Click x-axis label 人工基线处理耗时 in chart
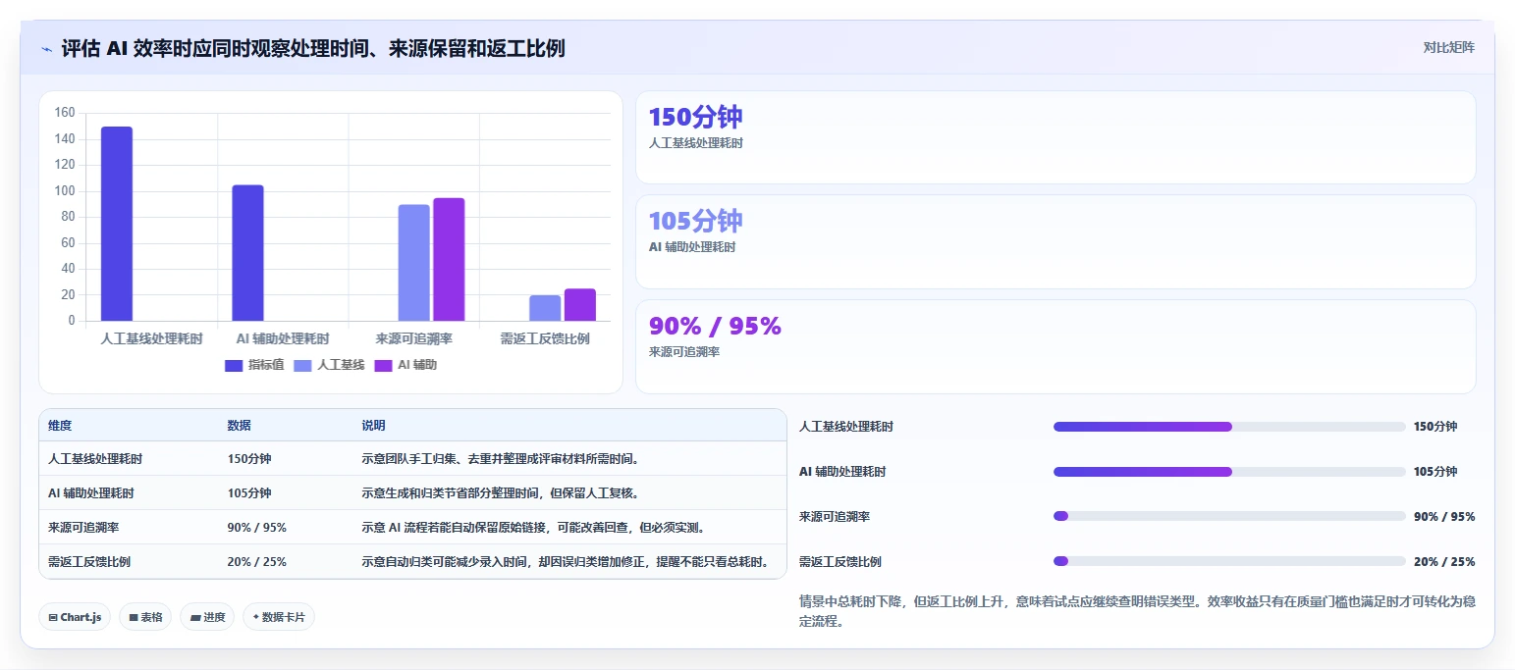The height and width of the screenshot is (670, 1515). pos(152,338)
